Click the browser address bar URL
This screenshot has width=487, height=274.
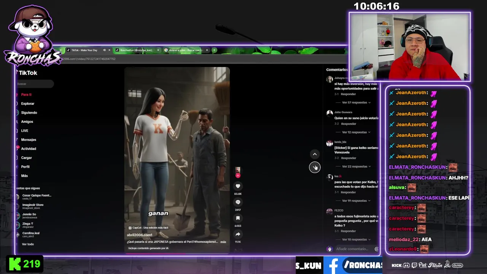tap(89, 59)
